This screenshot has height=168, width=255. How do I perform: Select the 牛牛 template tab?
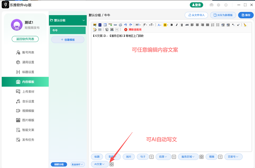[x=68, y=30]
